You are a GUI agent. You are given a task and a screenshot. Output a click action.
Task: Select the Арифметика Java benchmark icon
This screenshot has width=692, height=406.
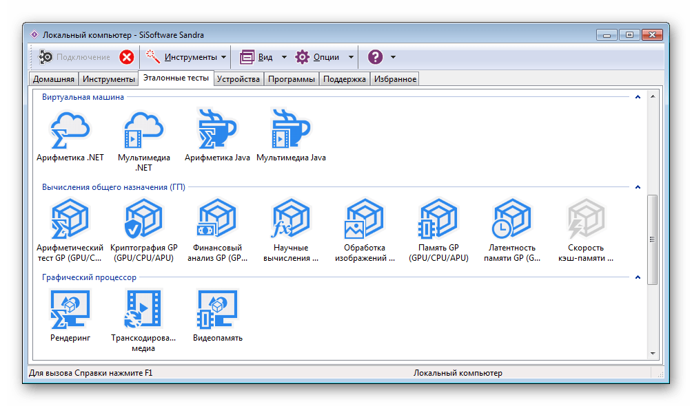point(217,130)
